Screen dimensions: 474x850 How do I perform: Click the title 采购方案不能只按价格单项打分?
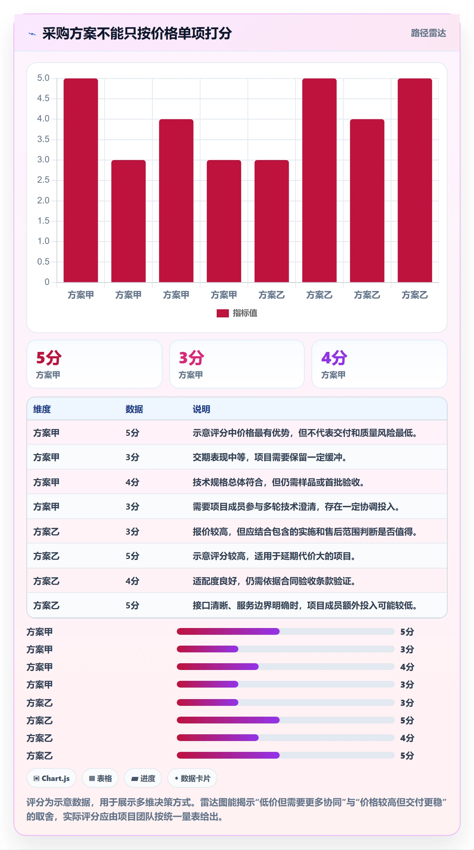(137, 33)
